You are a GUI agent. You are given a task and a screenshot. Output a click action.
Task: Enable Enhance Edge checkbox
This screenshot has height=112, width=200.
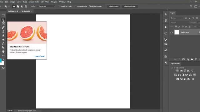tap(75, 6)
